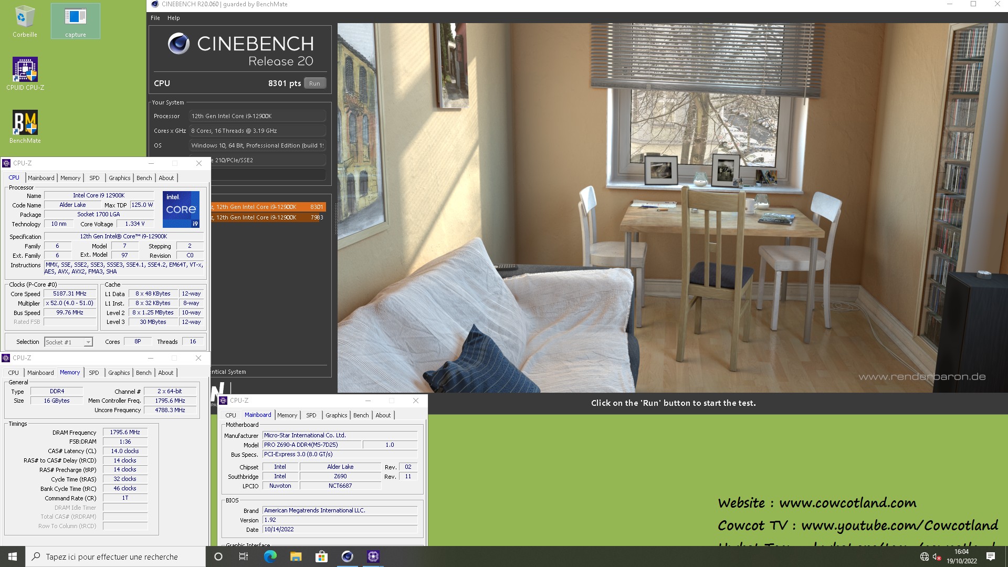This screenshot has width=1008, height=567.
Task: Click the Multiplier value x 52.0
Action: click(x=70, y=303)
